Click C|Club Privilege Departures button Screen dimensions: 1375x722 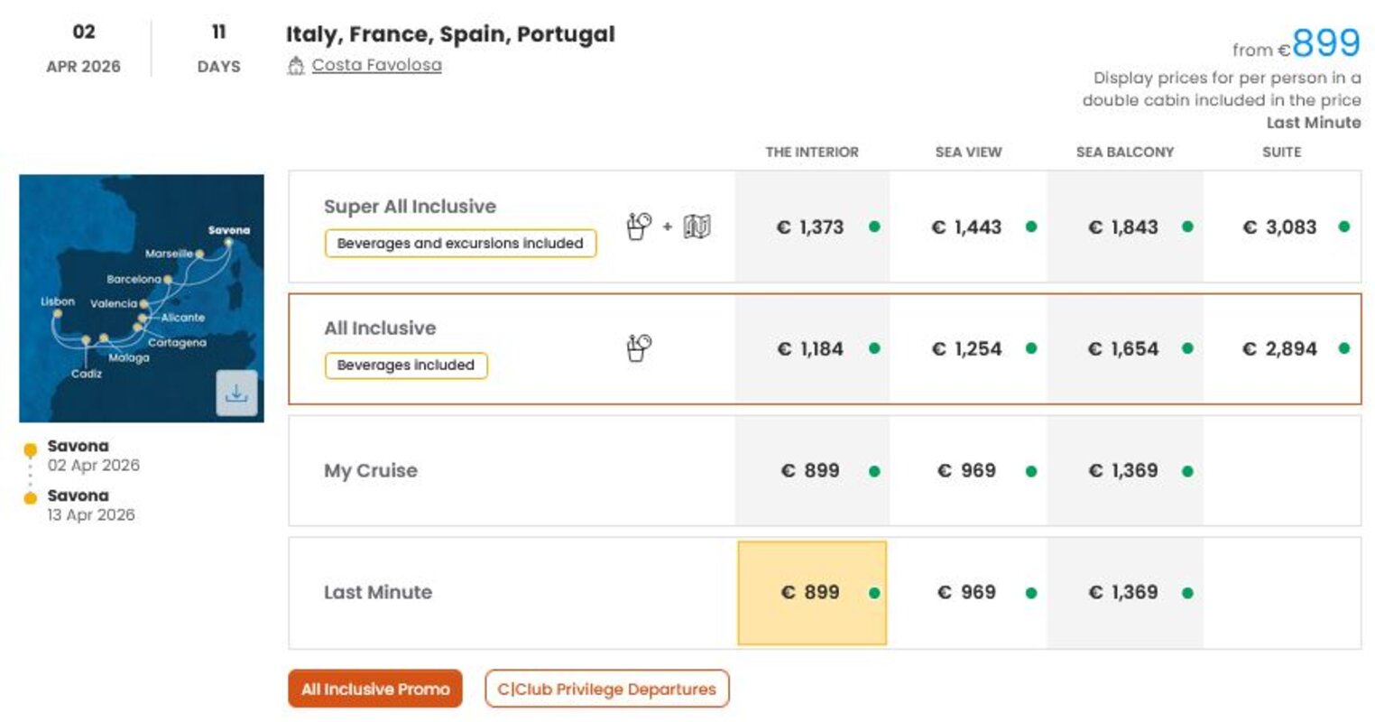tap(606, 689)
